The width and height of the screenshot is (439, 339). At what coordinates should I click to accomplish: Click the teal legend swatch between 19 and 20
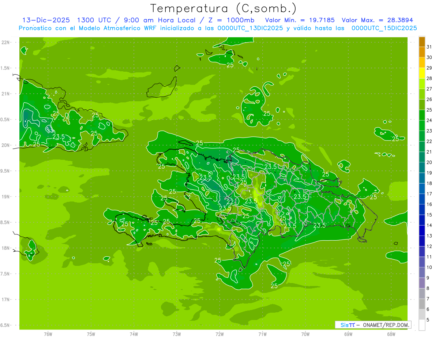click(422, 167)
